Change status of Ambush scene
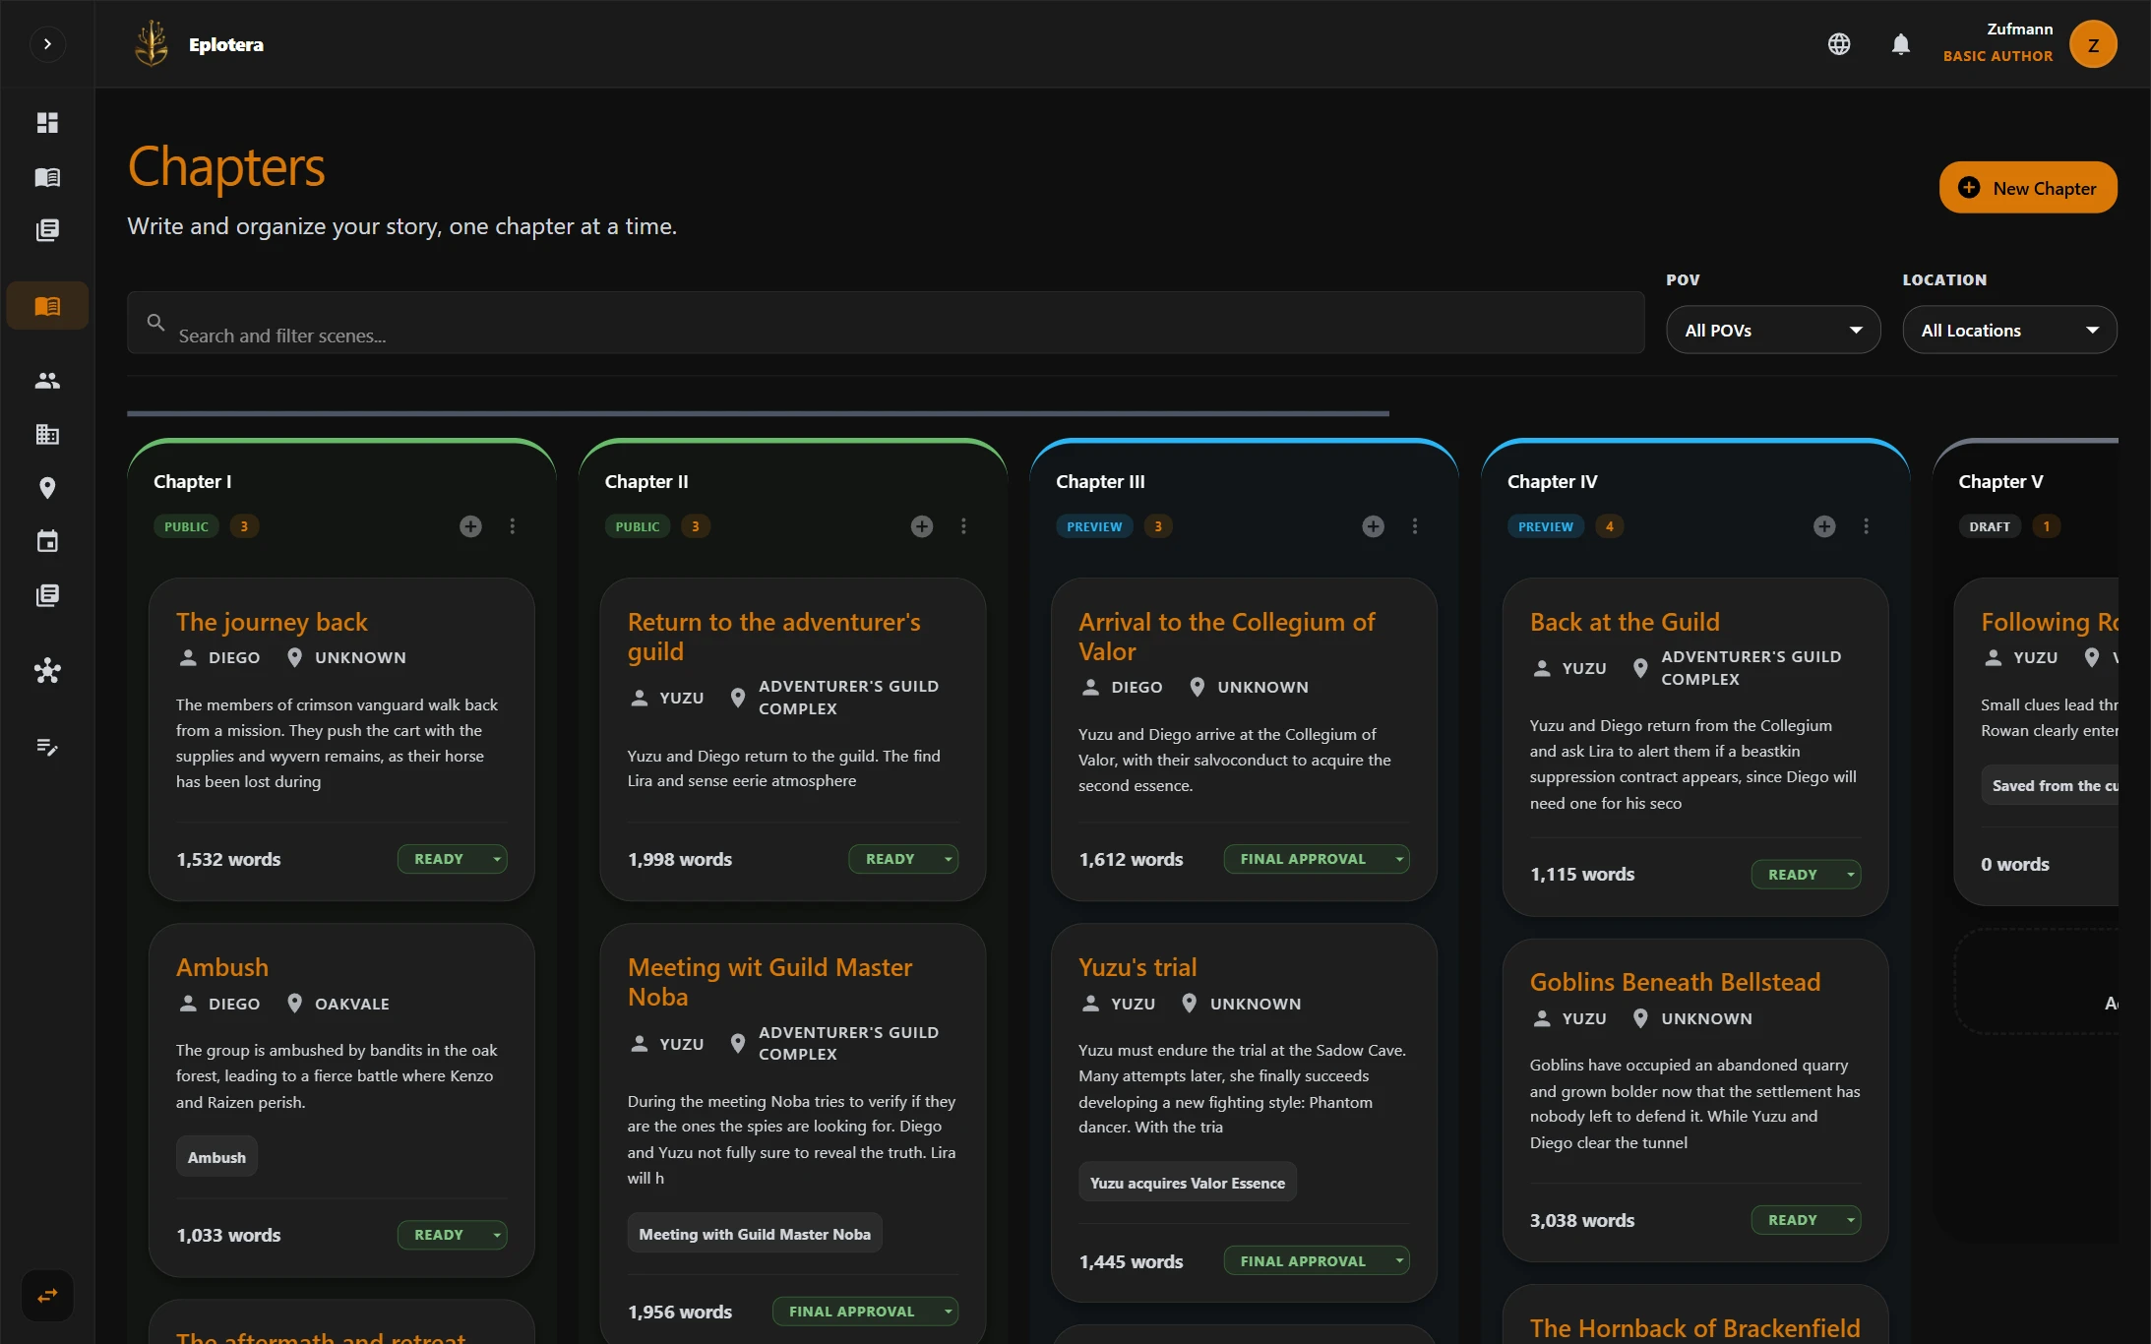 pyautogui.click(x=453, y=1235)
